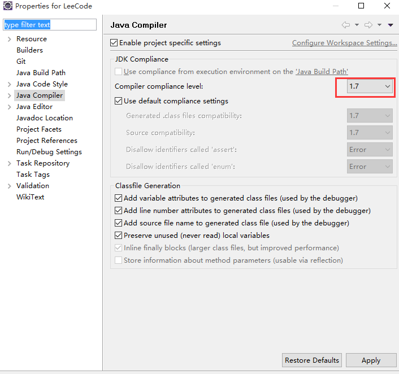Select the Java Compiler tree item
The height and width of the screenshot is (374, 399).
40,95
